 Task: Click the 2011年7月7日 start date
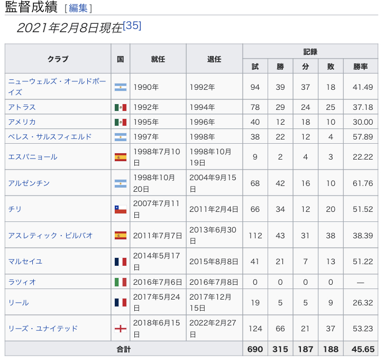point(158,236)
